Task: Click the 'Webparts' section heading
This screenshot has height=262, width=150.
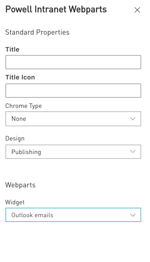Action: [x=20, y=185]
